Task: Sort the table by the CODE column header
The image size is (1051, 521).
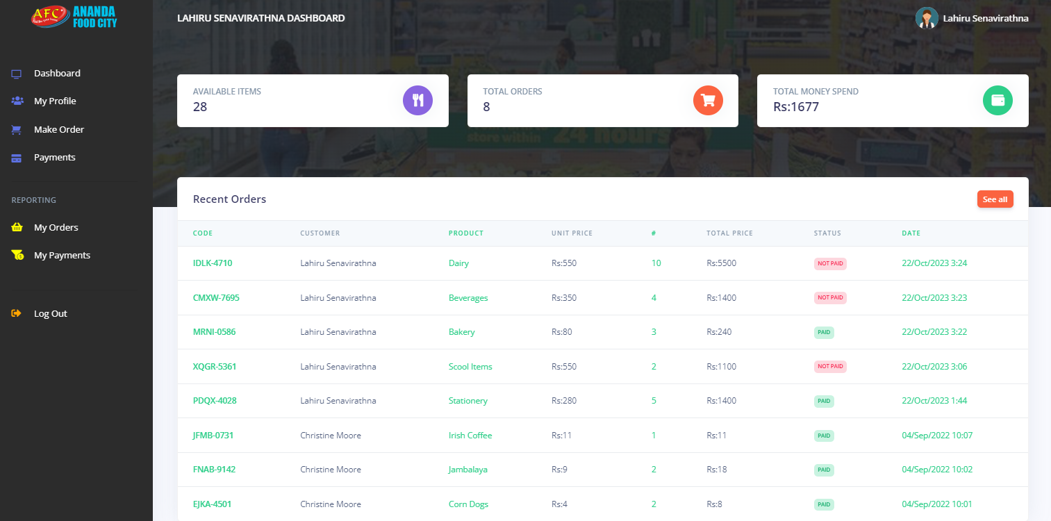Action: click(202, 233)
